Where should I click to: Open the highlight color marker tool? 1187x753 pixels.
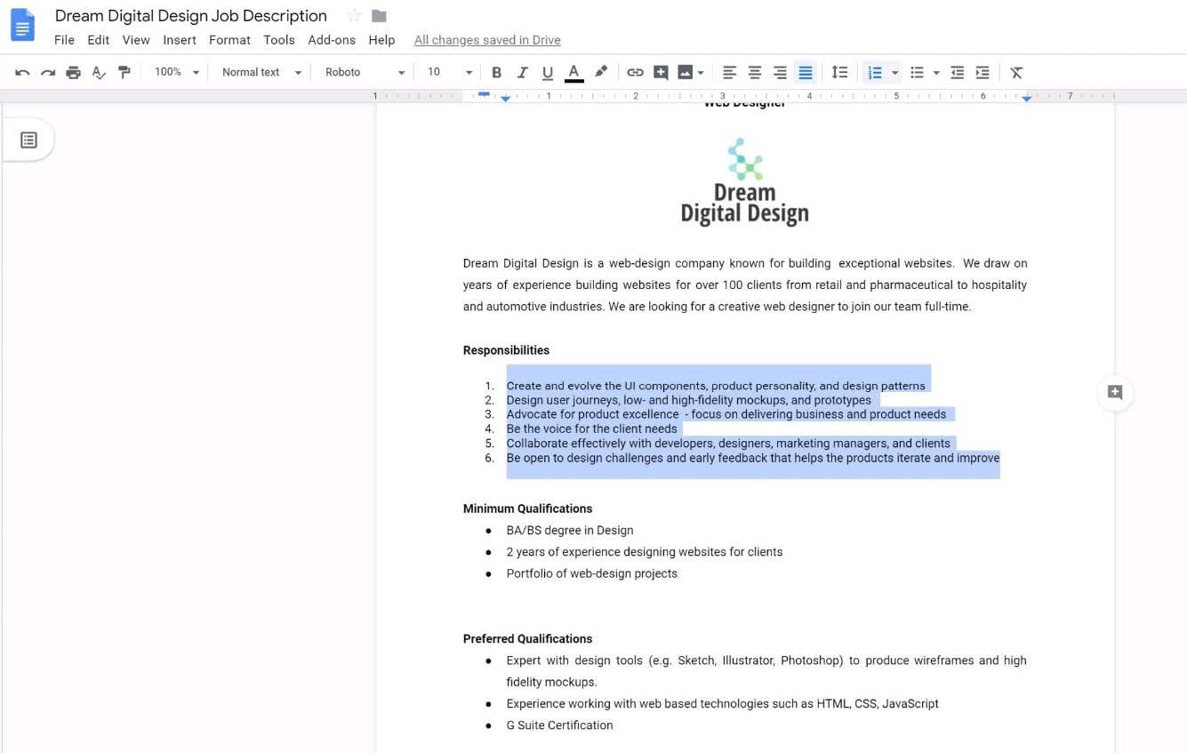click(601, 72)
